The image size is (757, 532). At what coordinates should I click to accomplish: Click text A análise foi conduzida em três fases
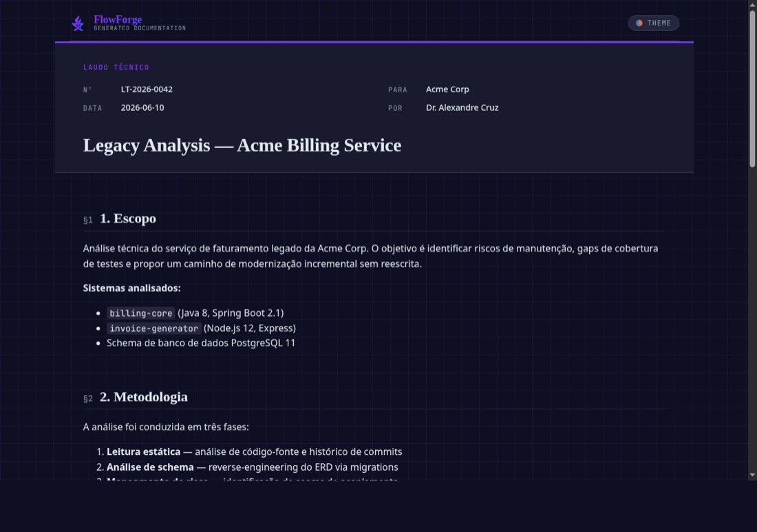[166, 427]
